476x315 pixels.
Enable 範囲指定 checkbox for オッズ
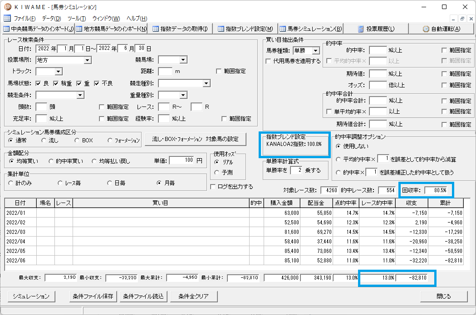444,85
